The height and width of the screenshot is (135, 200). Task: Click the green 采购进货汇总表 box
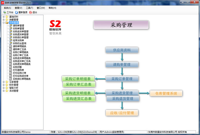79,99
